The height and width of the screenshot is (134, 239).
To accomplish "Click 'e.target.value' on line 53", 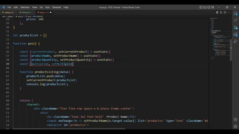I will (x=120, y=121).
